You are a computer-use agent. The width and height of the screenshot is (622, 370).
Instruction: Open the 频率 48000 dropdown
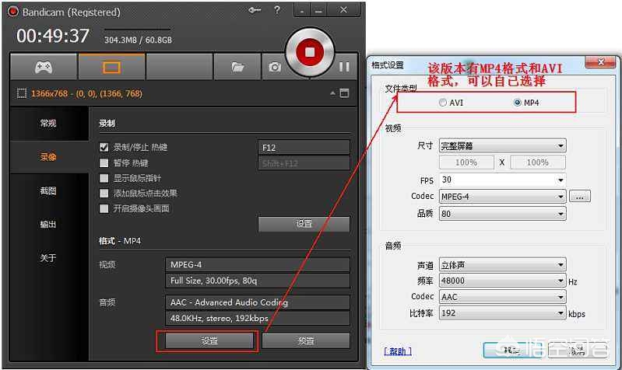[x=503, y=281]
